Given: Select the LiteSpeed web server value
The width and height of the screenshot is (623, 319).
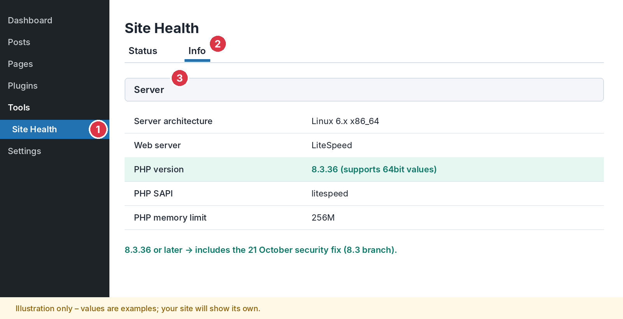Looking at the screenshot, I should click(332, 145).
